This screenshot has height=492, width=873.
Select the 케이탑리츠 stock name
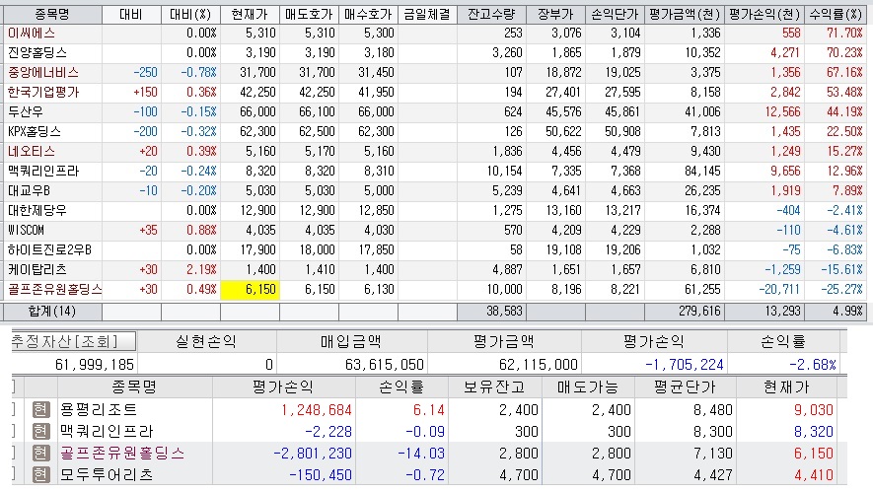click(x=37, y=270)
